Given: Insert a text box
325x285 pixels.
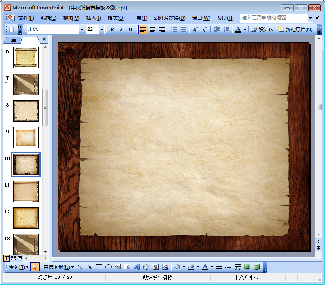Looking at the screenshot, I should [118, 267].
